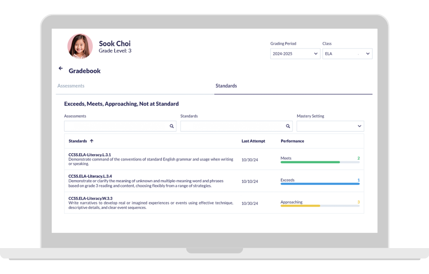
Task: Click the green Meets performance bar
Action: (x=310, y=162)
